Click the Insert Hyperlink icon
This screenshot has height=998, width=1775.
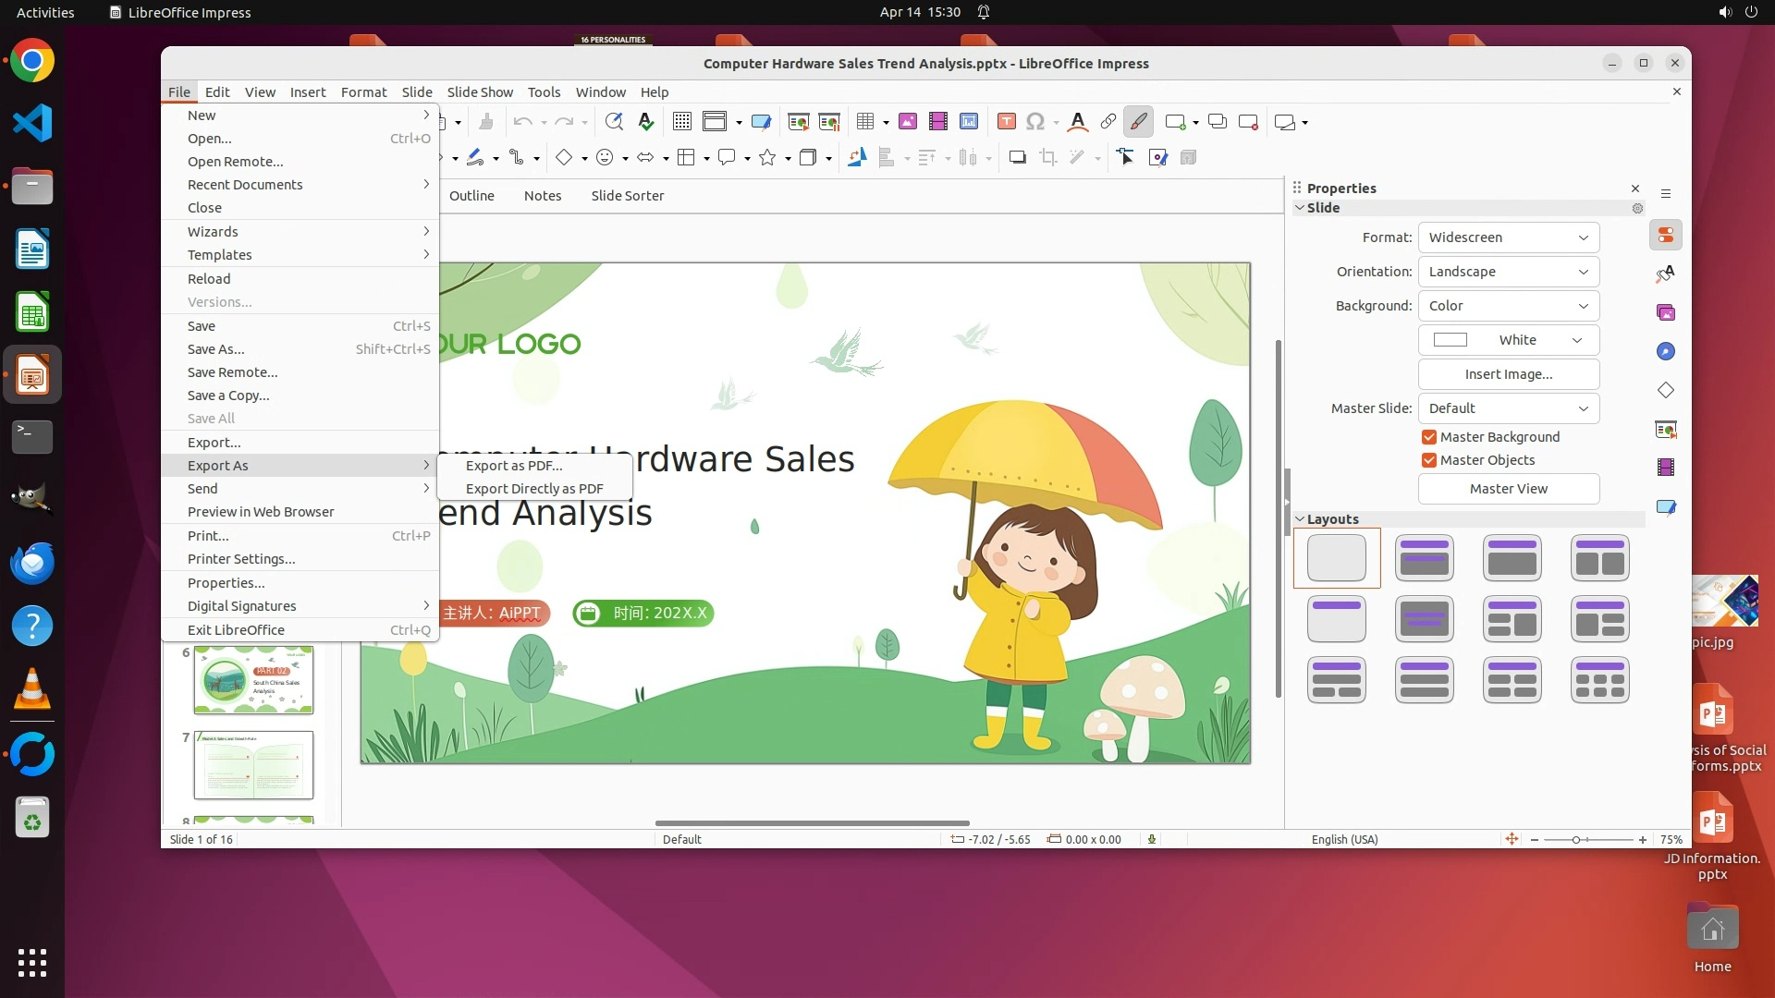[1108, 122]
